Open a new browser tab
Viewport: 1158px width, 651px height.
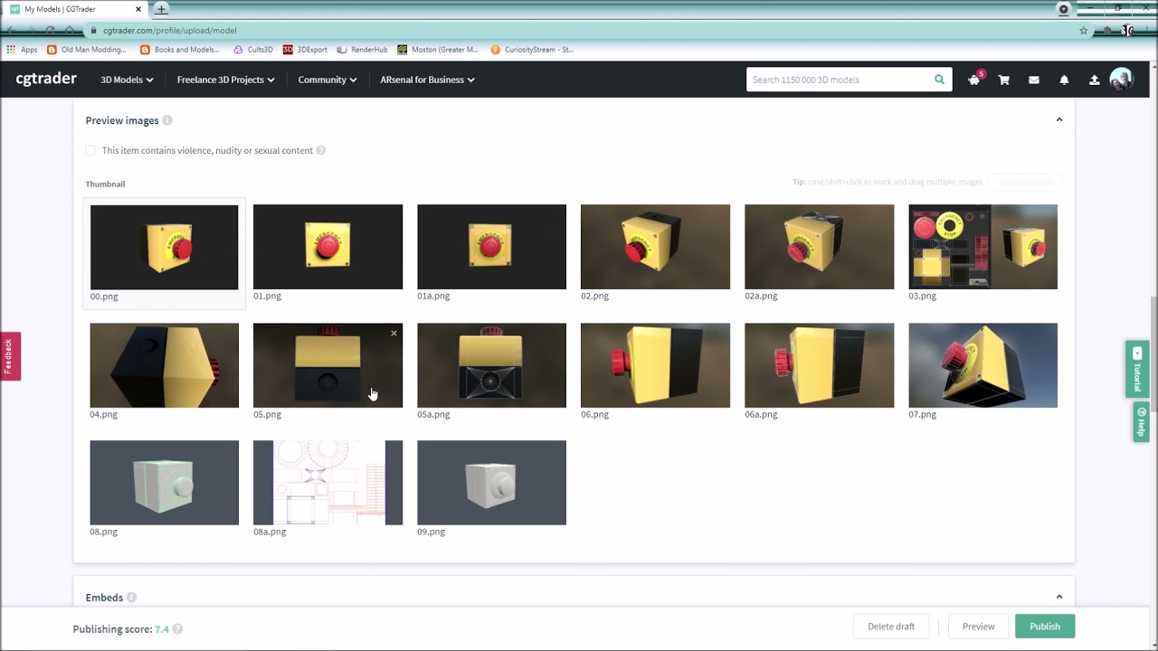[161, 9]
